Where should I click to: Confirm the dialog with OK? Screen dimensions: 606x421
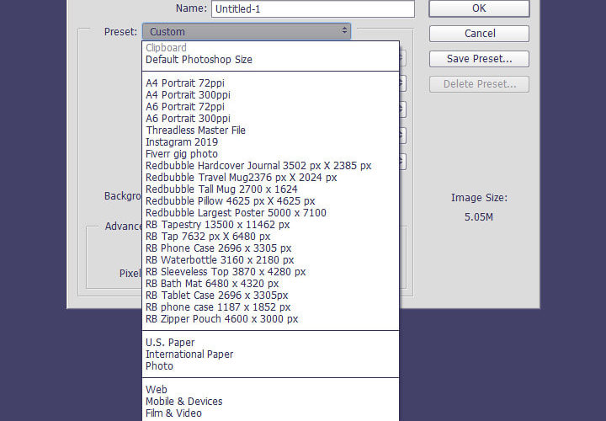pyautogui.click(x=479, y=8)
